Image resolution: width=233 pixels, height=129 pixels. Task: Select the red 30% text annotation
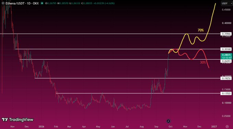click(203, 62)
